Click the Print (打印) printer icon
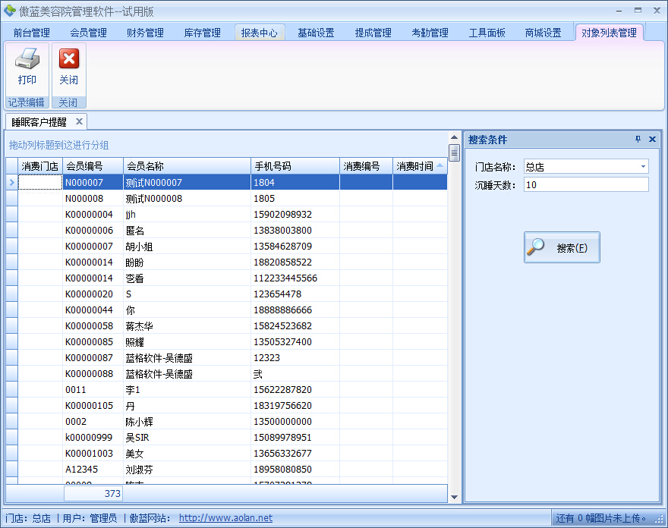 point(27,61)
